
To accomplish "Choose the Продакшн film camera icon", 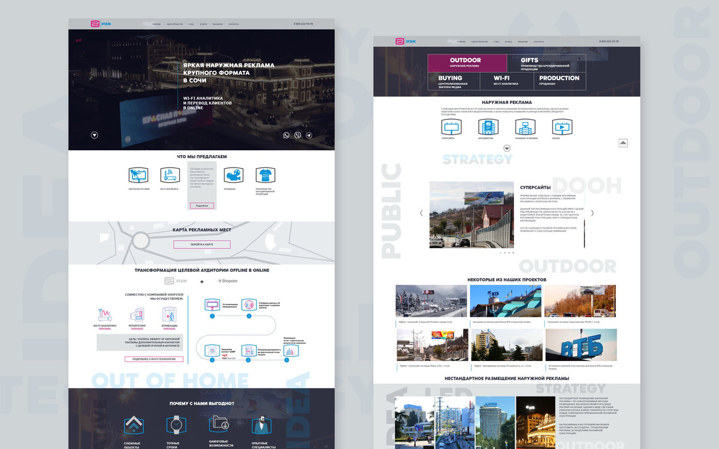I will point(233,175).
